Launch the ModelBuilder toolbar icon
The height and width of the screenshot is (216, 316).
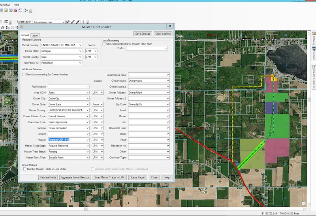(x=26, y=10)
